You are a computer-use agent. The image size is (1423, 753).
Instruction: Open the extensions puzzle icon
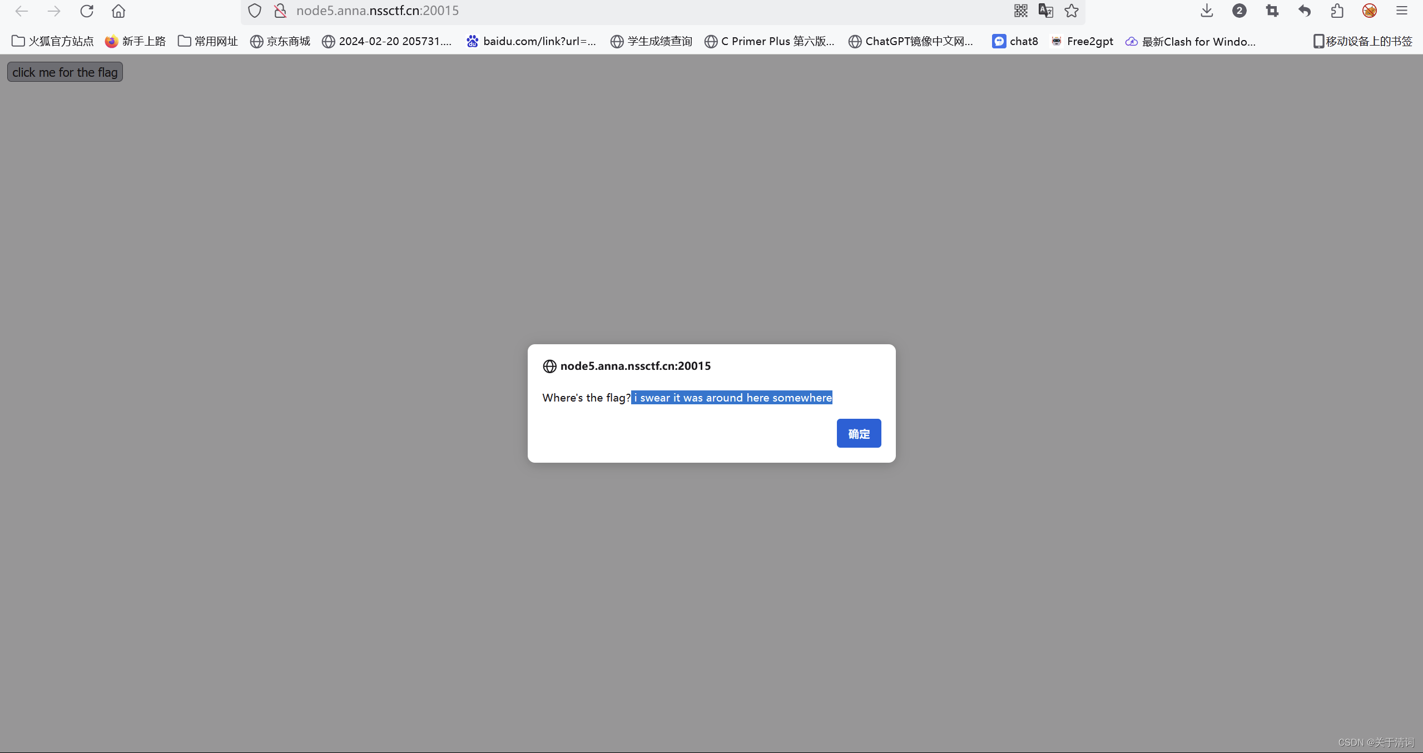(1337, 11)
